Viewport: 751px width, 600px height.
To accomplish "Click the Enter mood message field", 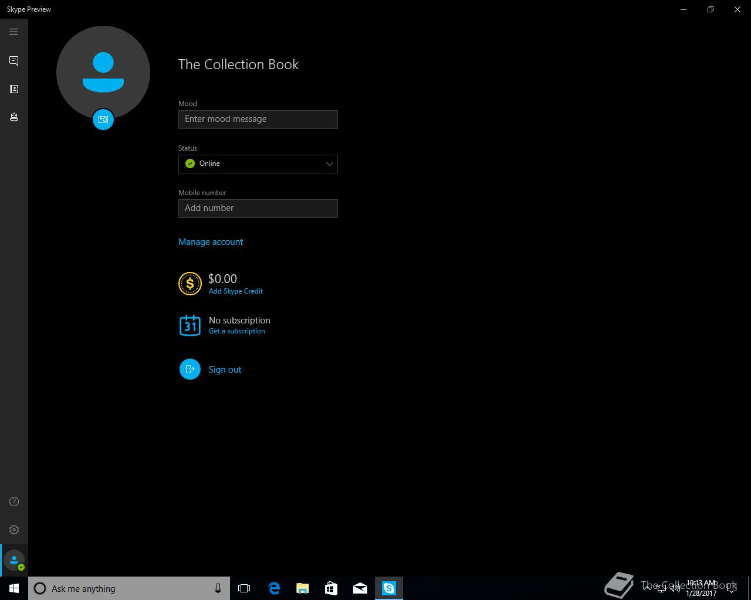I will pyautogui.click(x=258, y=120).
